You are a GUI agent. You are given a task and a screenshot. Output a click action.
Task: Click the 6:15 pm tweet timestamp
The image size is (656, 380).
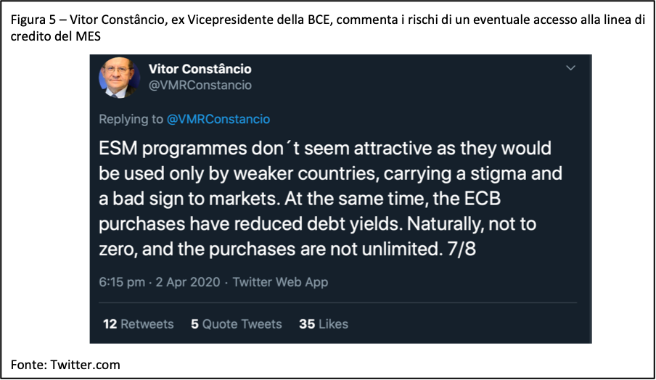point(121,282)
